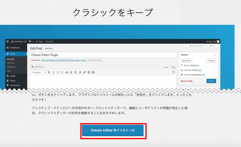Click the status key icon

[x=182, y=66]
